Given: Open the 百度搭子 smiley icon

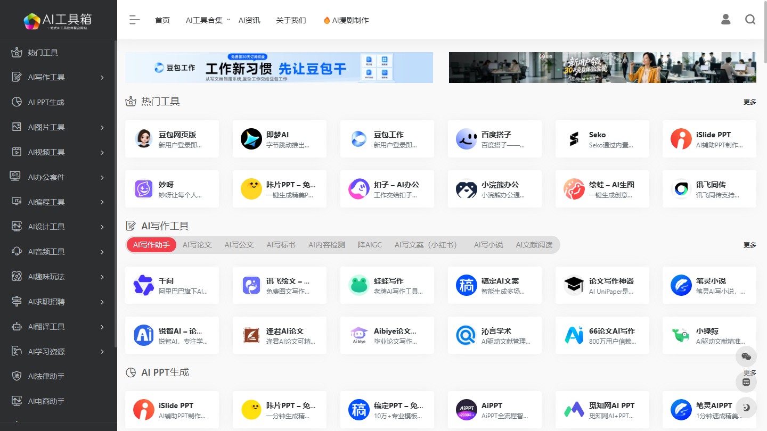Looking at the screenshot, I should [x=467, y=139].
